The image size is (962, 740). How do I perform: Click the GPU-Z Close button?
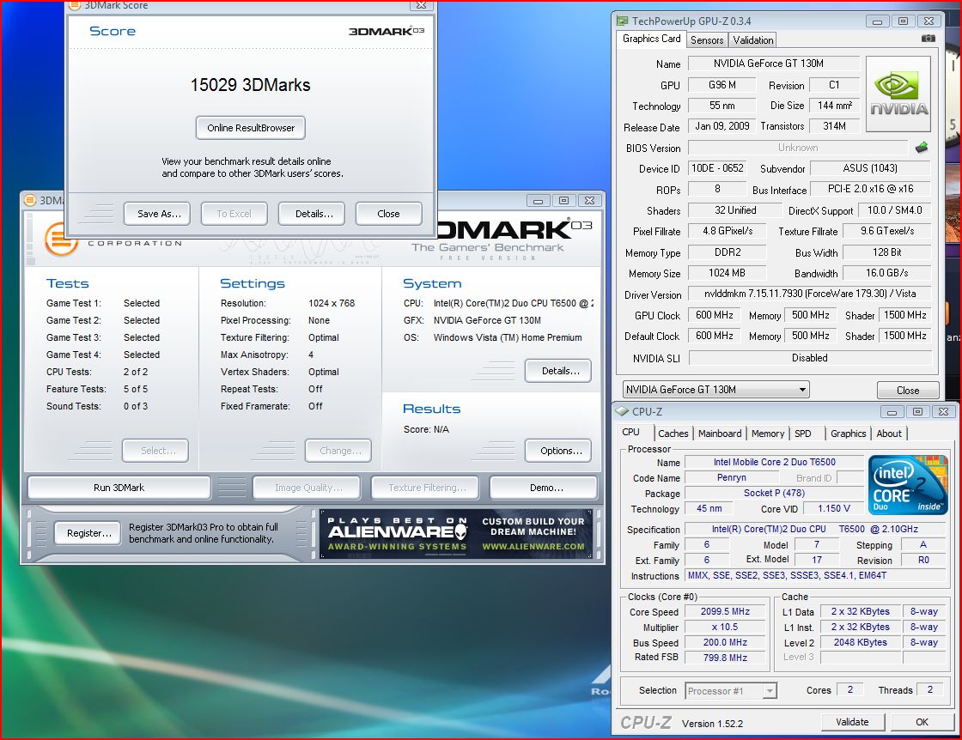tap(907, 391)
